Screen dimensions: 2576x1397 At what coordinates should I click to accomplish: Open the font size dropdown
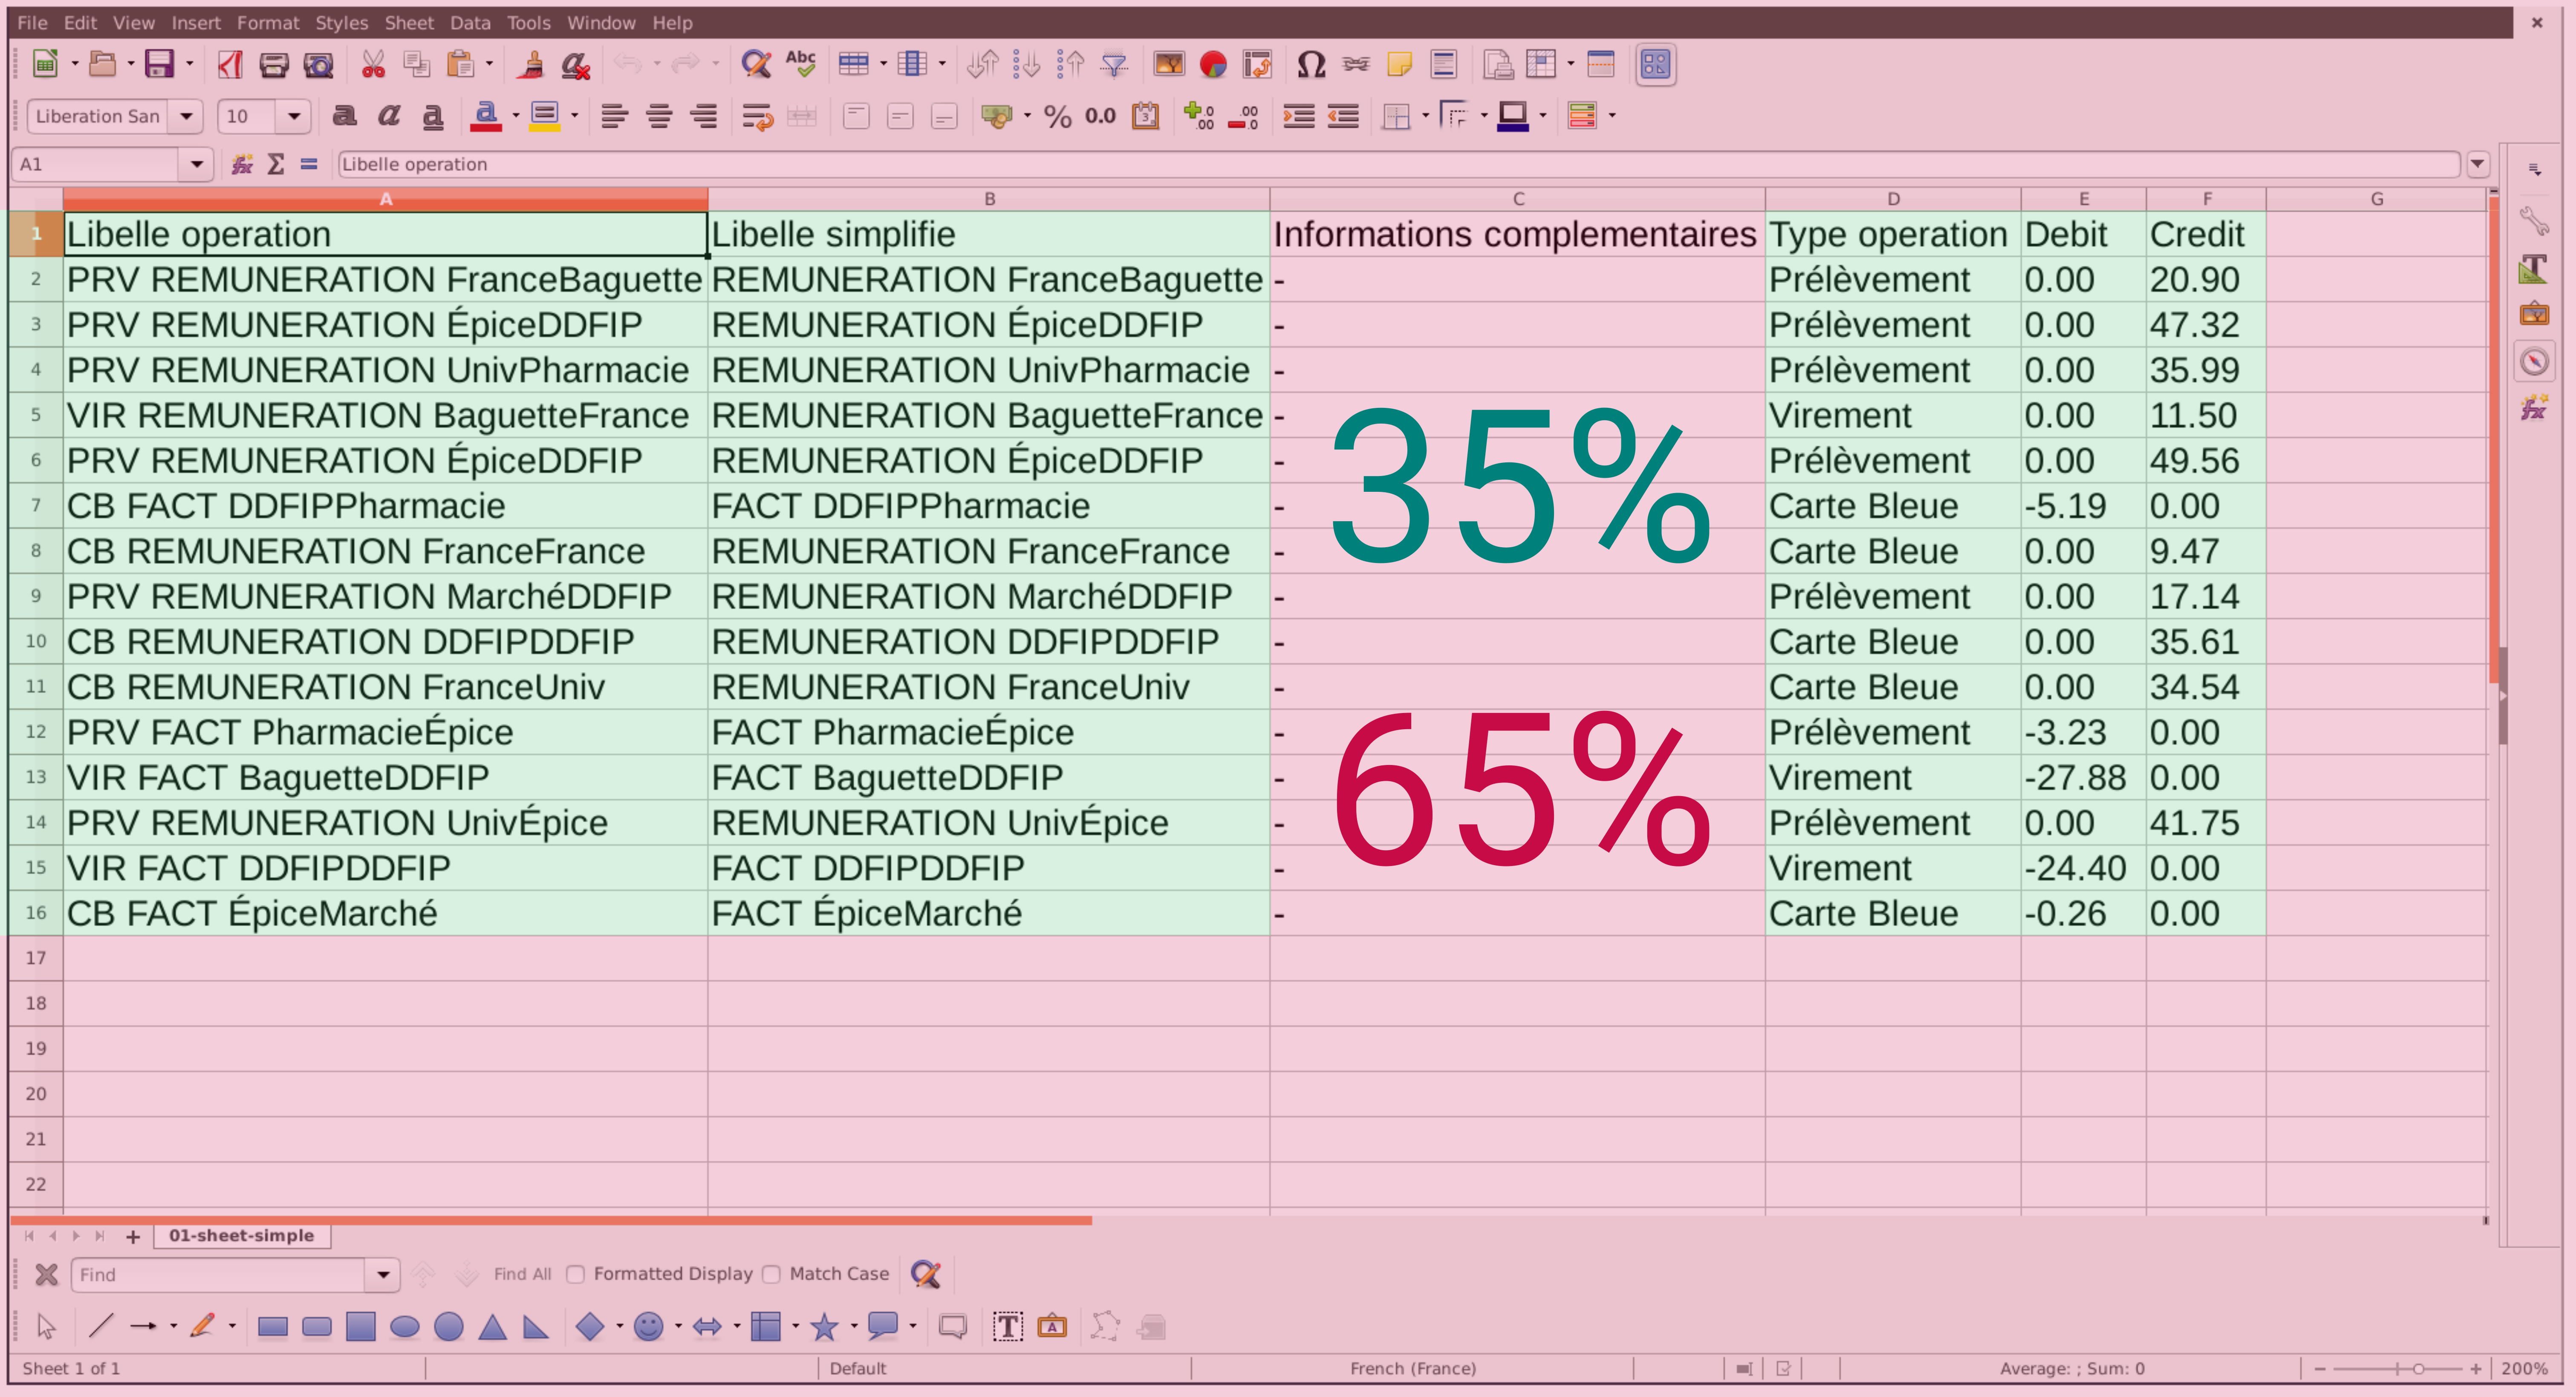294,116
